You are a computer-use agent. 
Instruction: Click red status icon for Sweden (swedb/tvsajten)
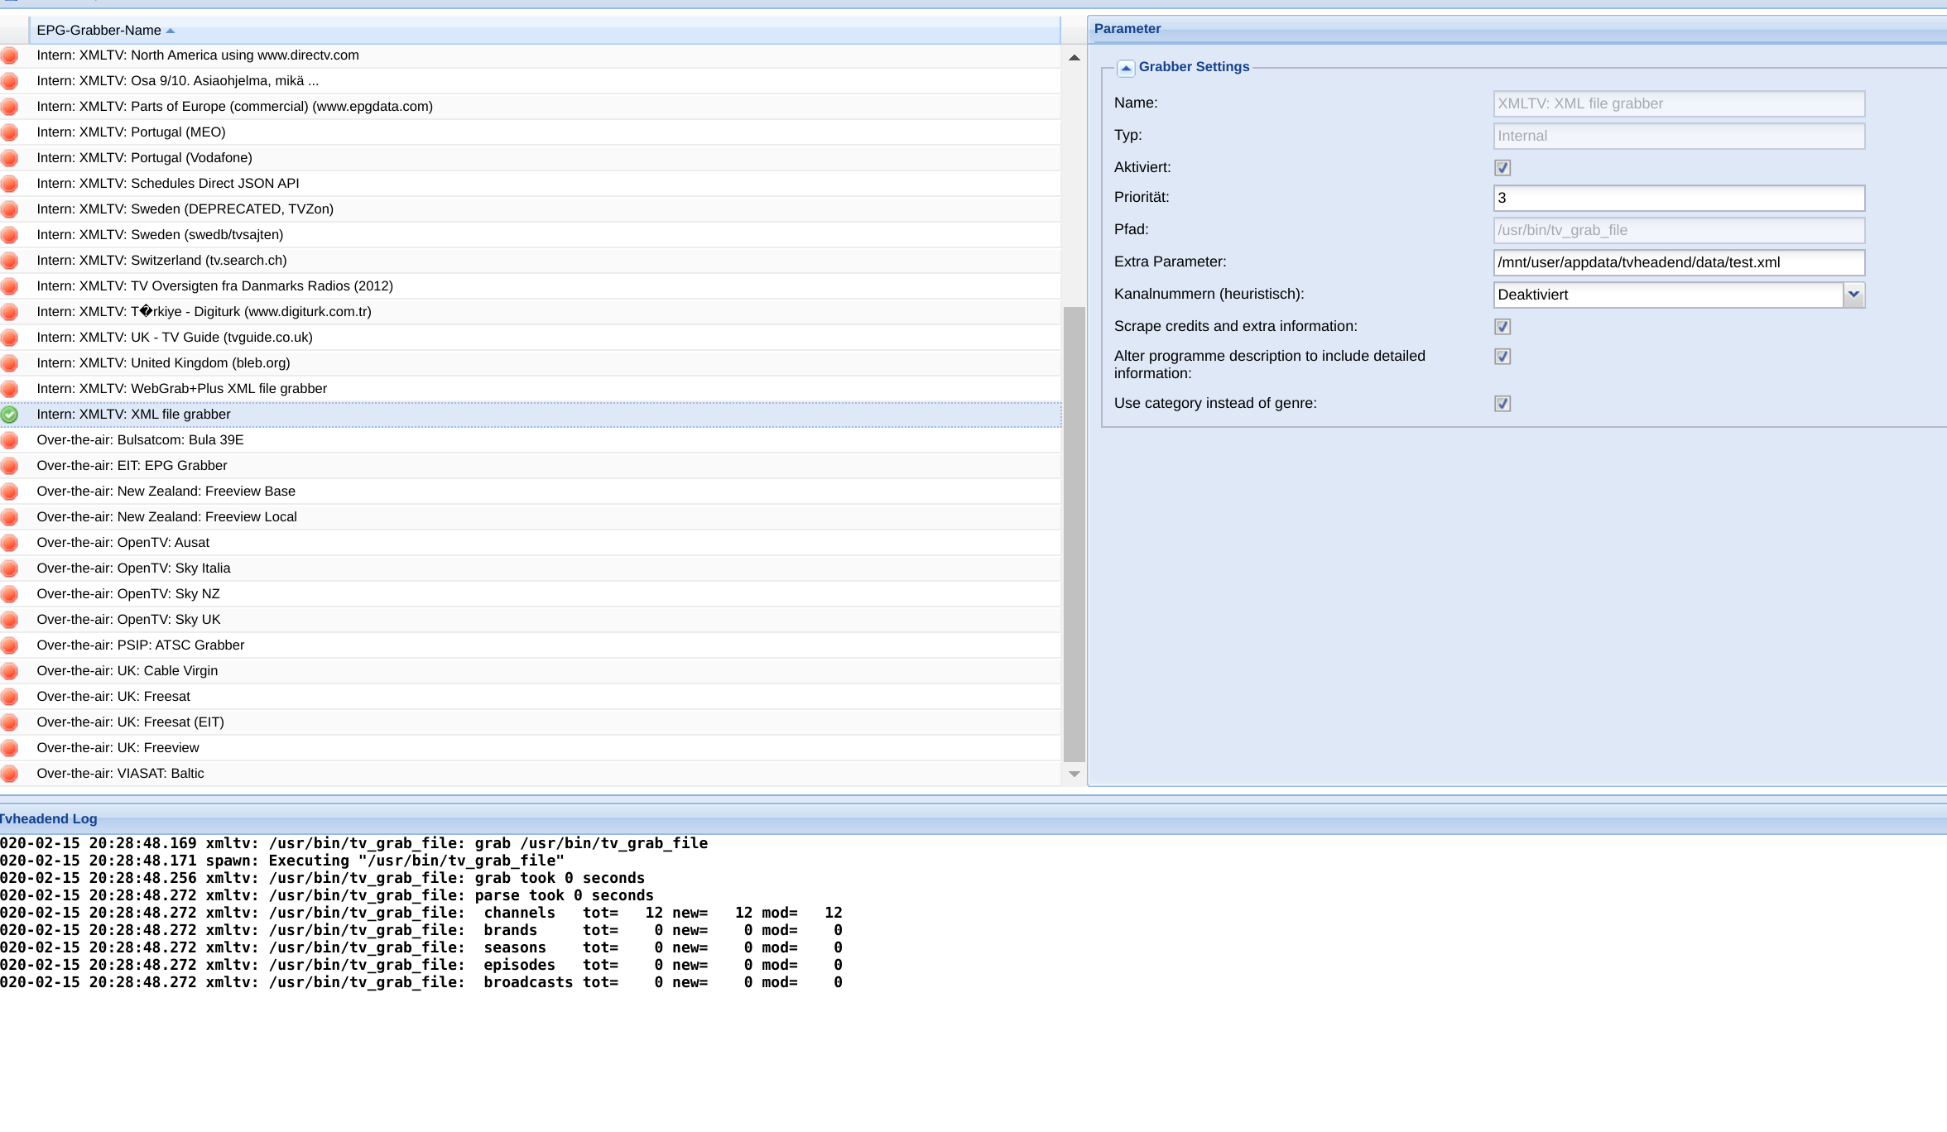coord(10,235)
